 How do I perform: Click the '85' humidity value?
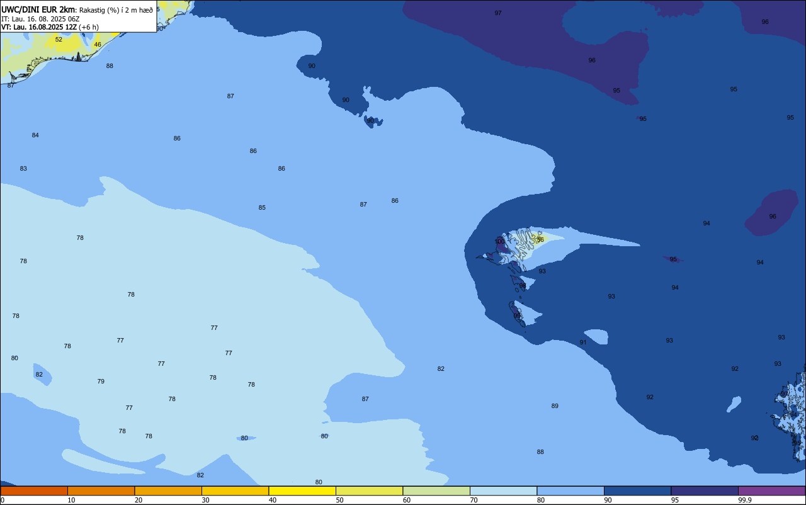[x=262, y=208]
